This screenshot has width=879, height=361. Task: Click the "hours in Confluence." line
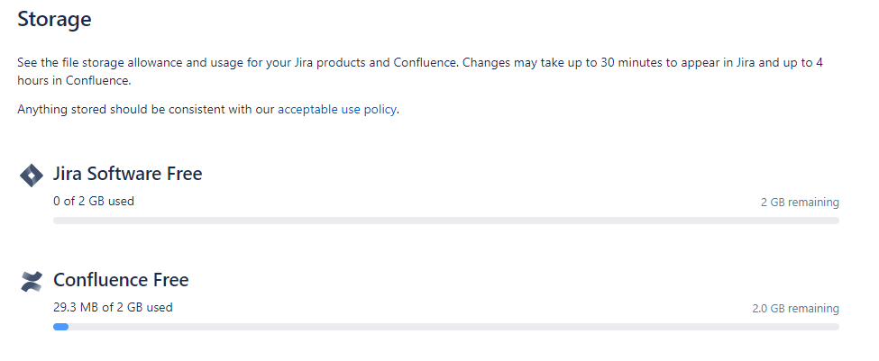(x=74, y=80)
